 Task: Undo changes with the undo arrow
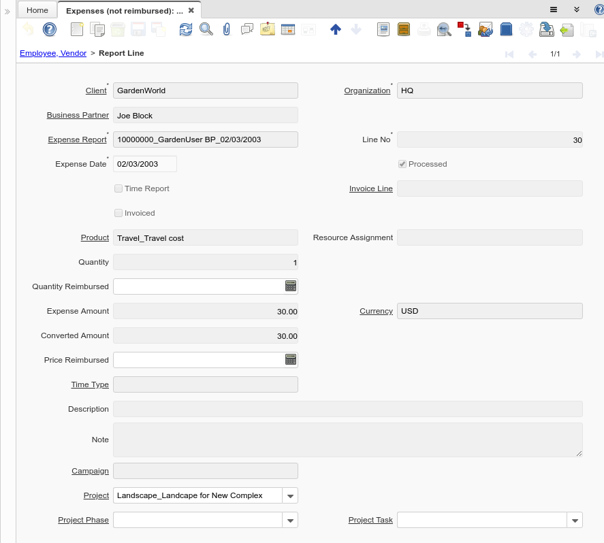(27, 29)
